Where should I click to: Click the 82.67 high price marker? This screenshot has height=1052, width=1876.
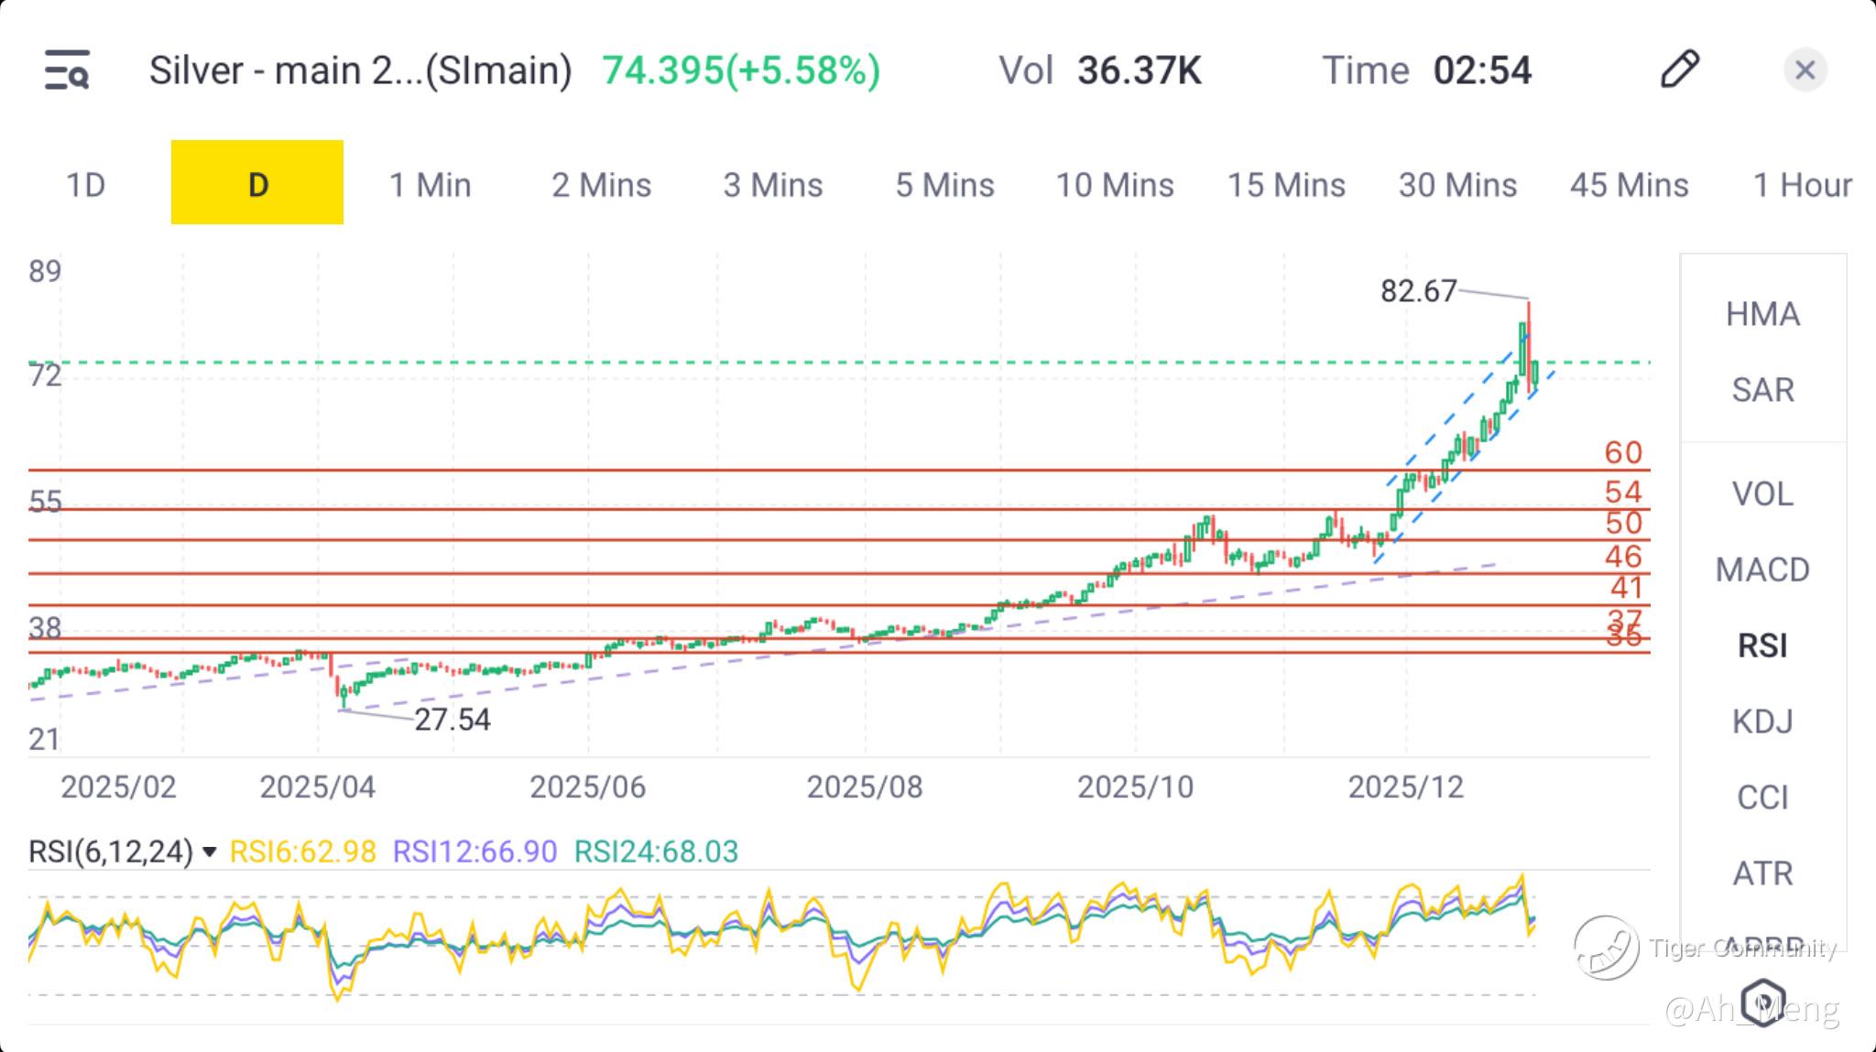click(1418, 291)
